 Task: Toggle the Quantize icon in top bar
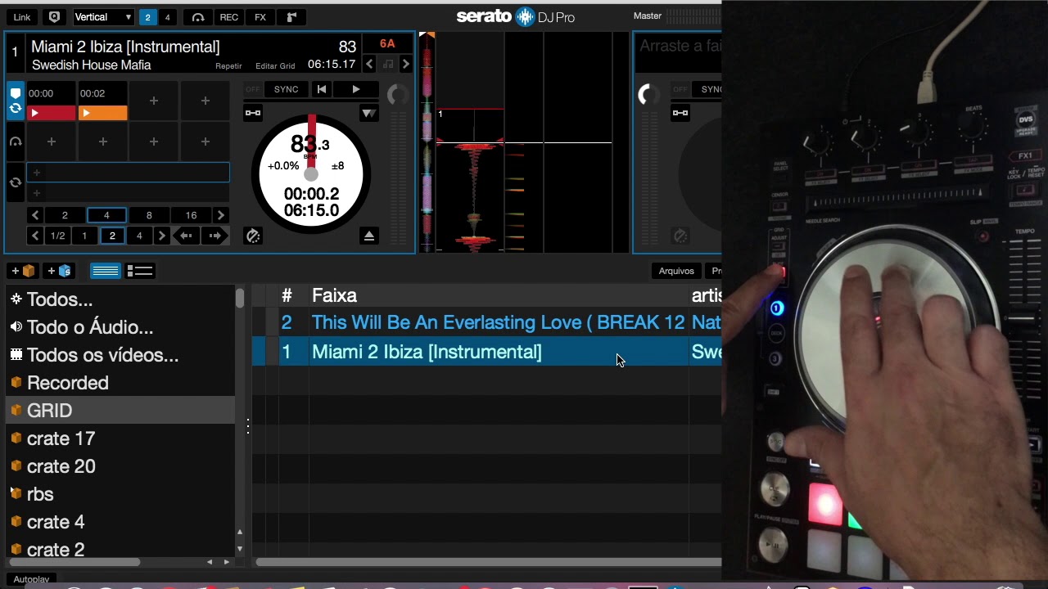55,16
